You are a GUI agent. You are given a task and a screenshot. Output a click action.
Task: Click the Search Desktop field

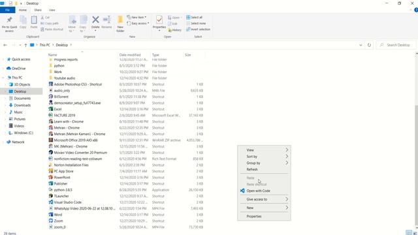pyautogui.click(x=396, y=45)
